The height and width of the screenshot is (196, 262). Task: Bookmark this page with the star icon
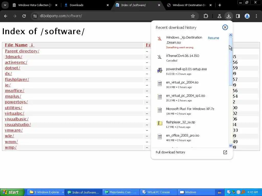click(193, 16)
